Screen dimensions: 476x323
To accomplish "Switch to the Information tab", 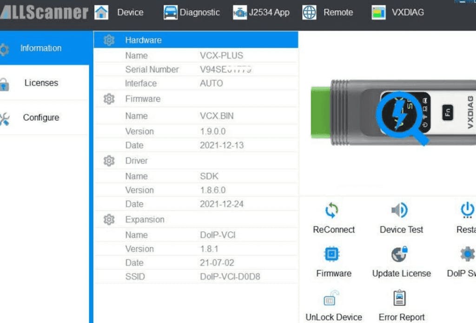I will [x=41, y=48].
